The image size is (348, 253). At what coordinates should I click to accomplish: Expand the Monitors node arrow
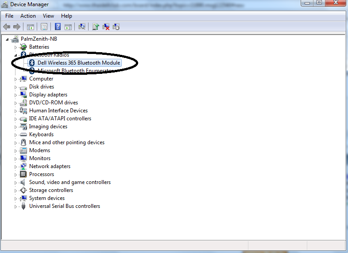coord(15,159)
